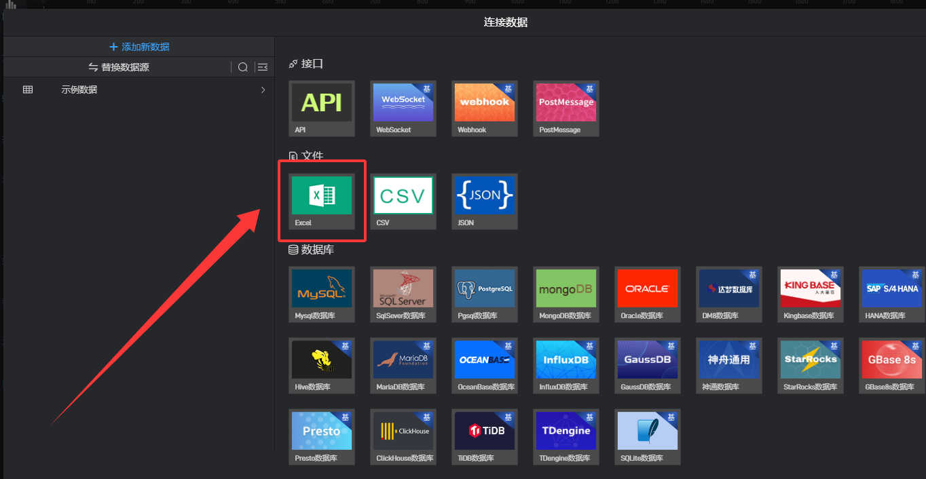The height and width of the screenshot is (479, 926).
Task: Pick the Webhook interface tile
Action: pos(485,109)
